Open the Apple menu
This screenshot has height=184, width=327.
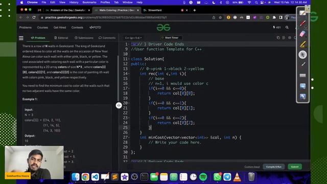21,2
